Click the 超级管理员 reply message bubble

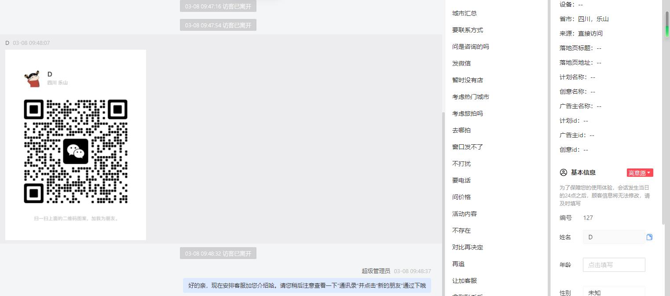307,285
